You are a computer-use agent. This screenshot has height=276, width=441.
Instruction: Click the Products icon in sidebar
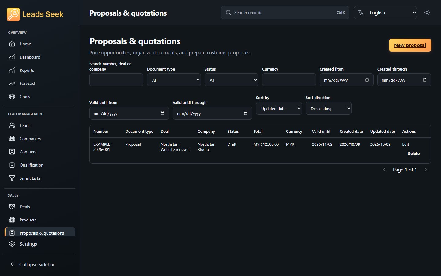12,220
